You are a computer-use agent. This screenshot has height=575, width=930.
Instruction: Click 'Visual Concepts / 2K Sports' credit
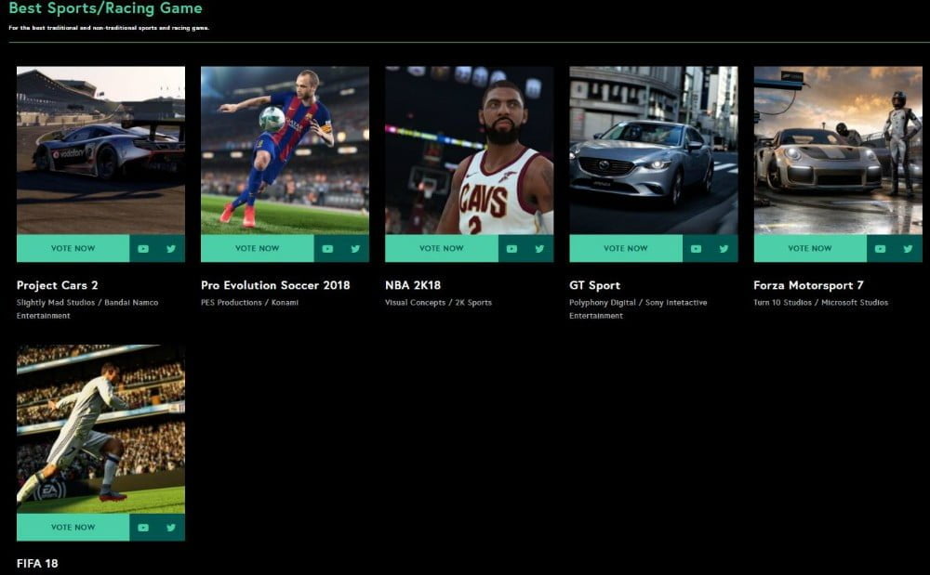438,303
